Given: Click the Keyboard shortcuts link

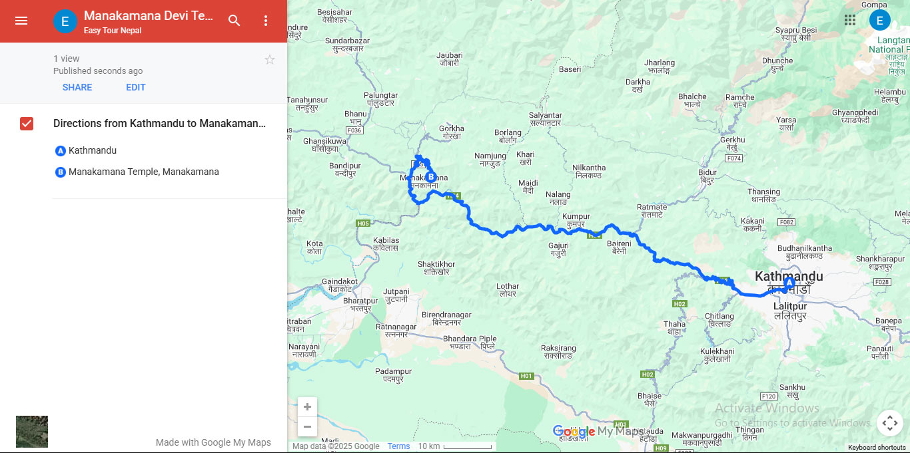Looking at the screenshot, I should pos(877,448).
